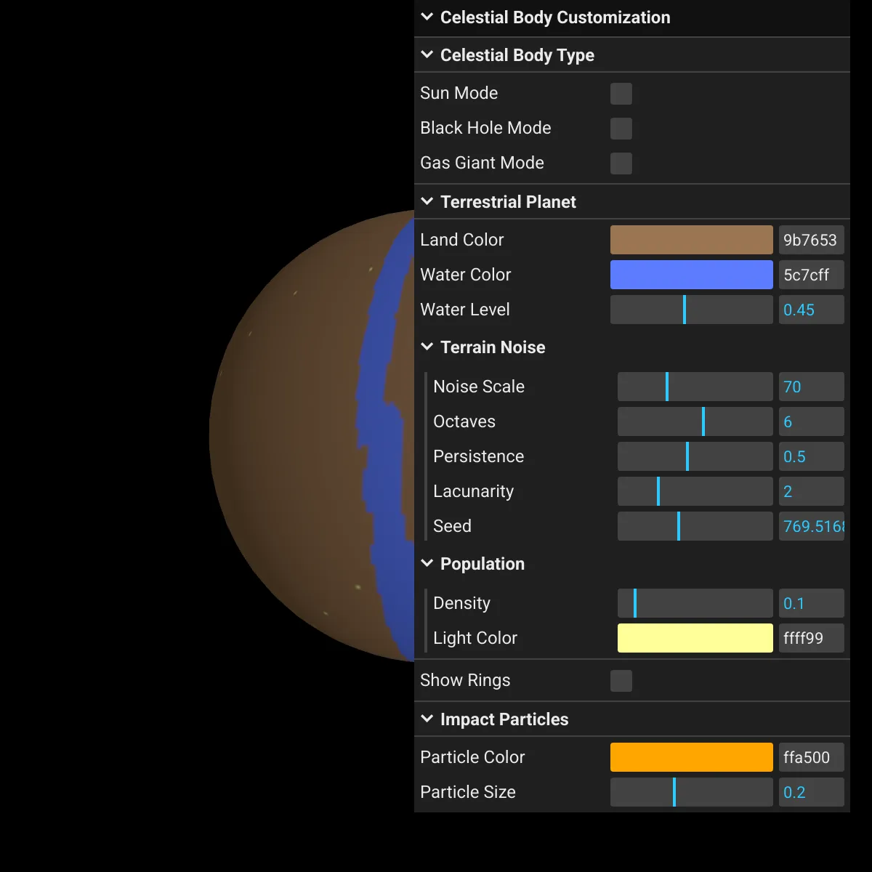The image size is (872, 872).
Task: Focus the Particle Size value field 0.2
Action: tap(812, 792)
